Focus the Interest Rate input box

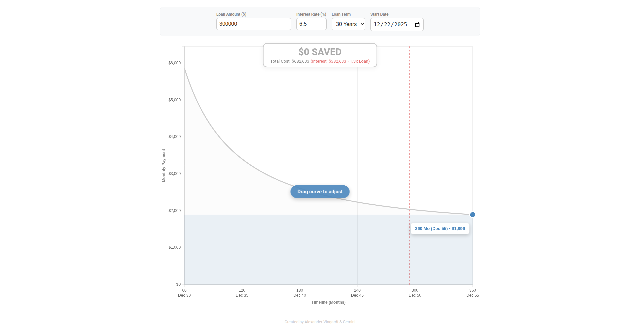point(311,24)
